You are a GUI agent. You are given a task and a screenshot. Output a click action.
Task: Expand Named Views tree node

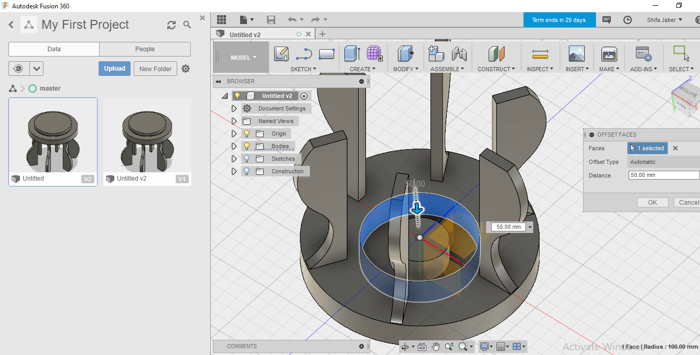coord(234,121)
